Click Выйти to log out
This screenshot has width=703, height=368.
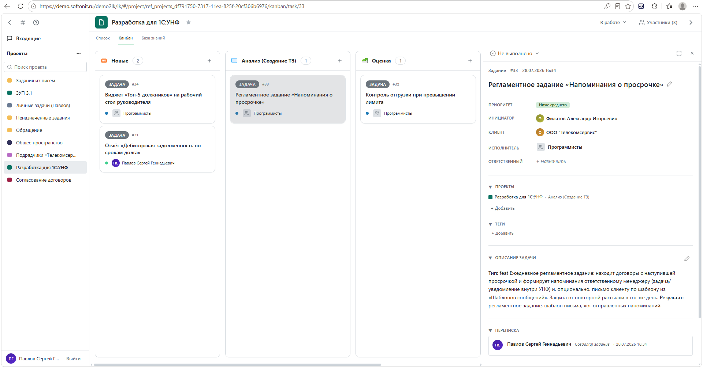[73, 359]
